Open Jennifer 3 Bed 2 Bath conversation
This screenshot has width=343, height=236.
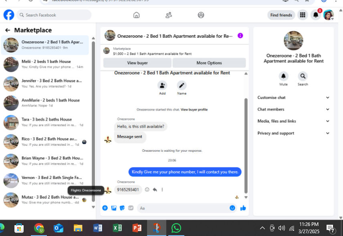[45, 83]
